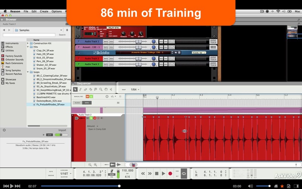302x189 pixels.
Task: Solo Audio Track 3 in rack
Action: (111, 64)
